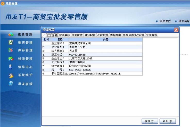Select row number 5 cell

[x=46, y=58]
